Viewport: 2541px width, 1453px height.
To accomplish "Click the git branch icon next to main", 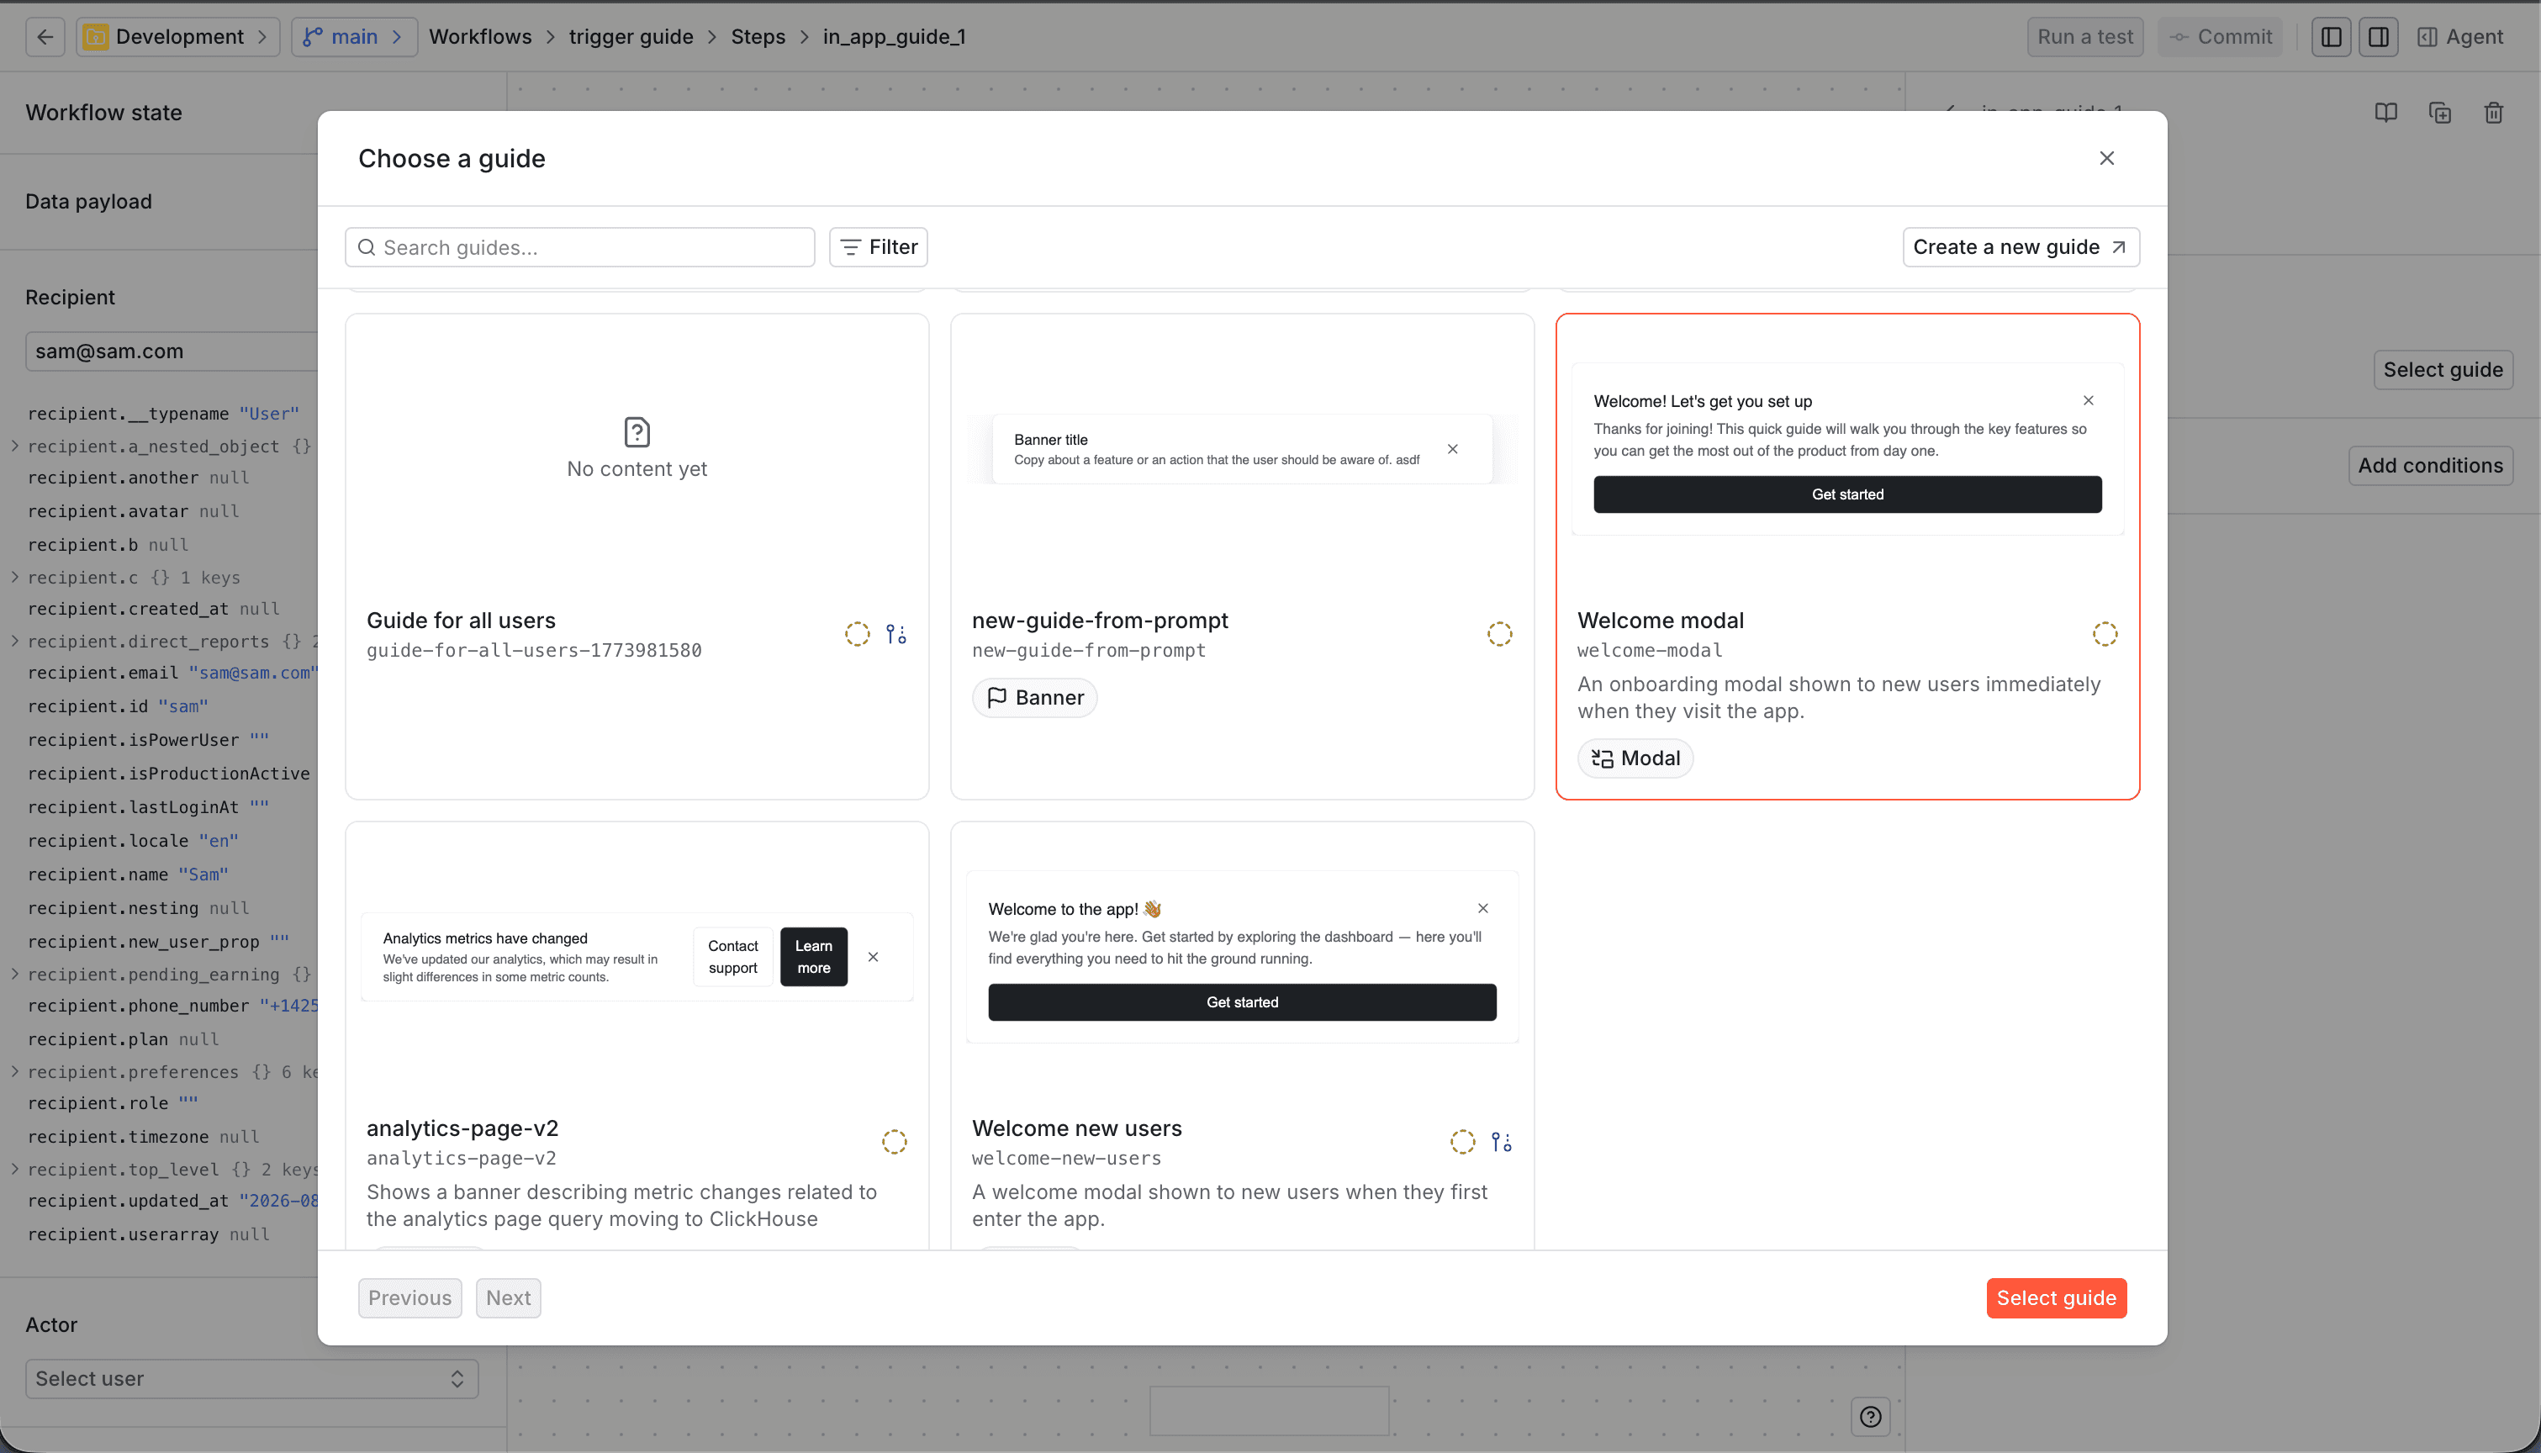I will [312, 37].
